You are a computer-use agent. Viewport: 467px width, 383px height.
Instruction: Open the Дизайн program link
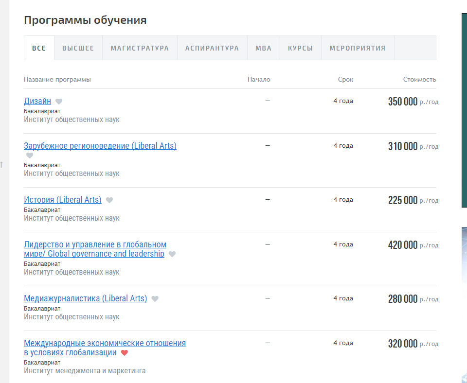(x=37, y=101)
